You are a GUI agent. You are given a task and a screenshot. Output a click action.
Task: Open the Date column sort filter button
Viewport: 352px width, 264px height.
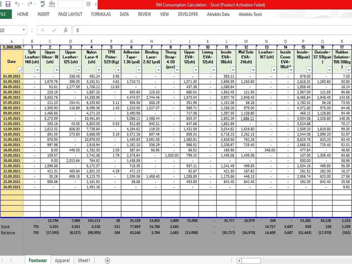20,70
